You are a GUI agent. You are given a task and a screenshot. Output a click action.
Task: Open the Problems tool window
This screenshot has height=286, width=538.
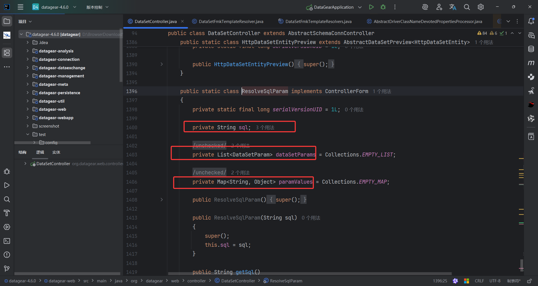7,255
